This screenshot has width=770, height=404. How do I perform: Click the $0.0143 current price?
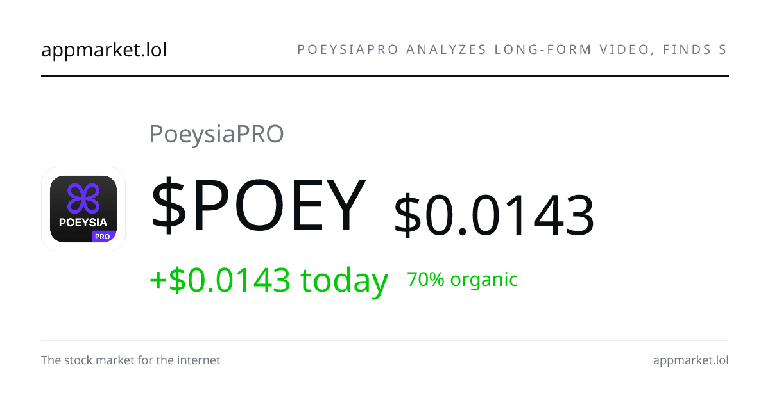[494, 215]
